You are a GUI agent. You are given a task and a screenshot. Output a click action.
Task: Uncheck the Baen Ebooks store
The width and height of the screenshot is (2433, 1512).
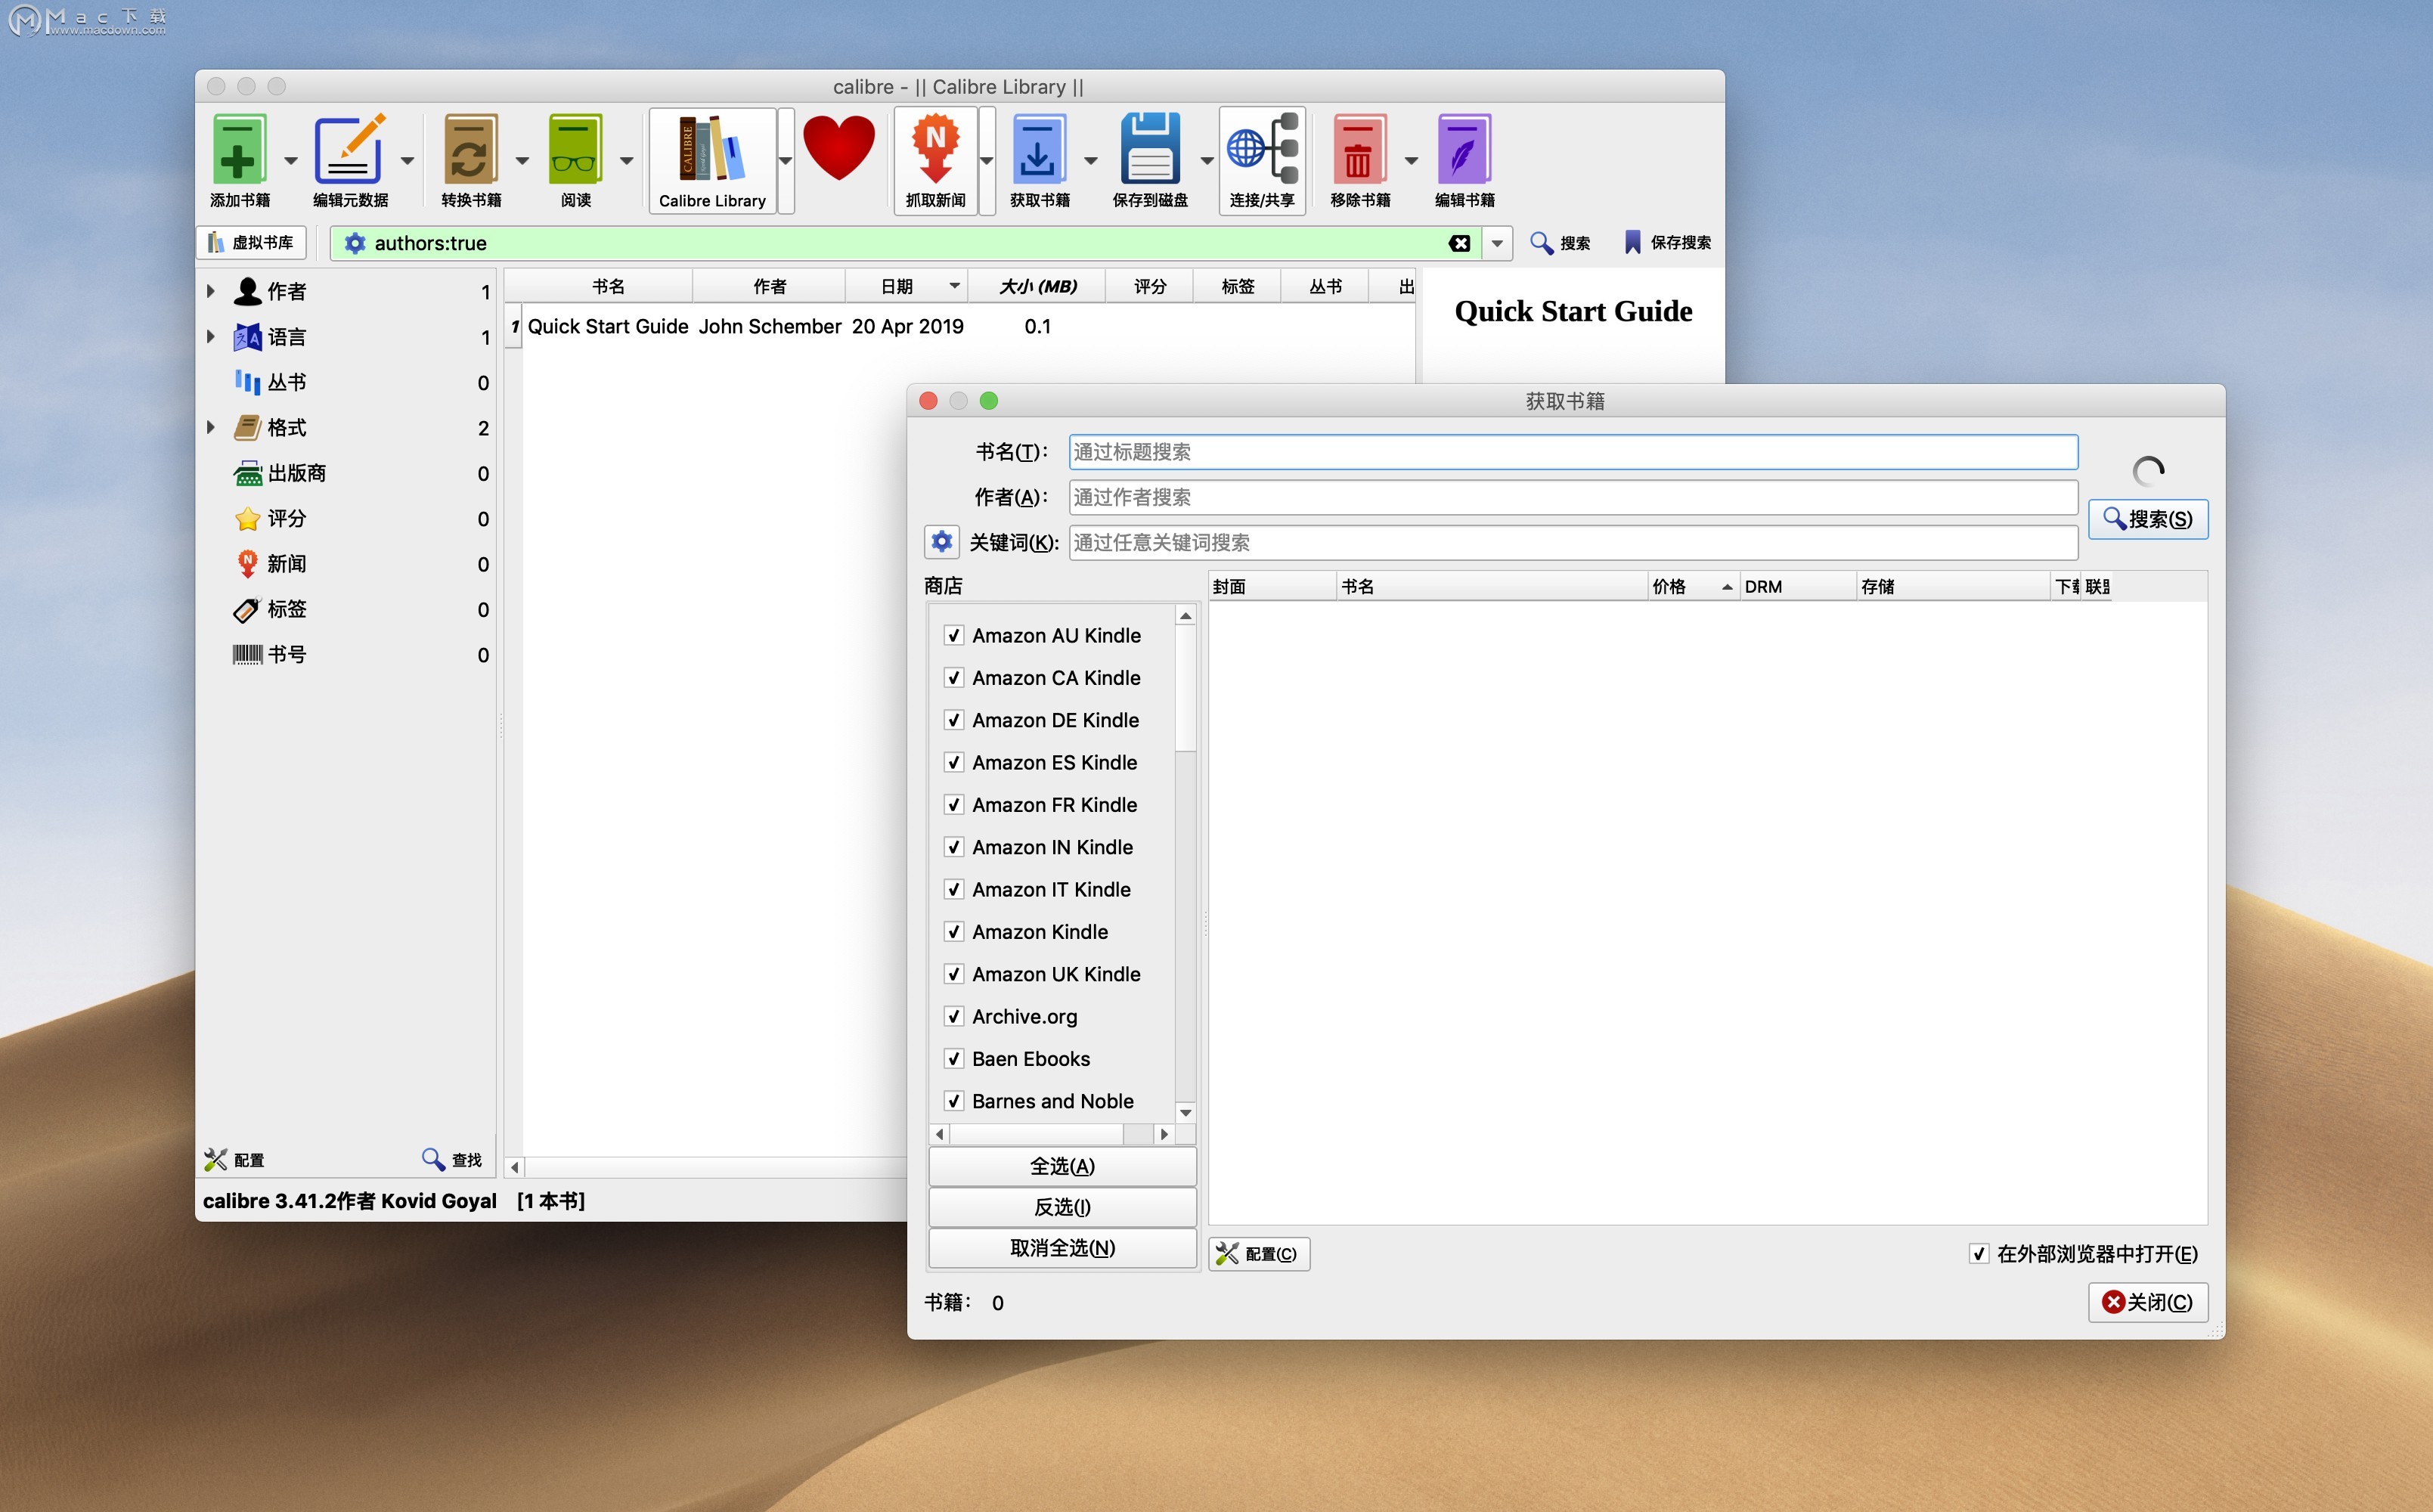pyautogui.click(x=953, y=1058)
